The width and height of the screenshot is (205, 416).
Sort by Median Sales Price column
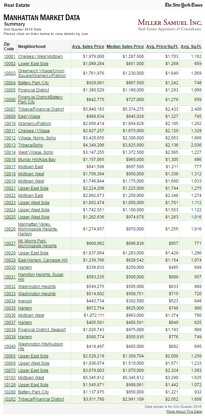click(x=125, y=47)
